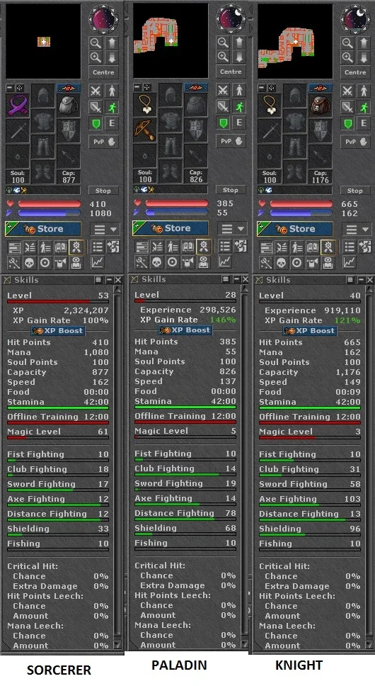Viewport: 375px width, 686px height.
Task: Click the necklace in Knight's amulet slot
Action: (270, 106)
